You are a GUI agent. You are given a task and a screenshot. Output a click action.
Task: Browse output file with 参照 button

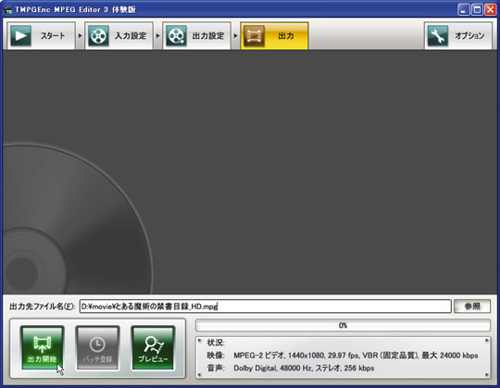point(472,307)
